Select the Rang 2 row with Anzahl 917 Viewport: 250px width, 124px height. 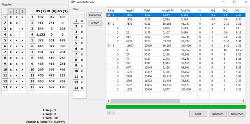tap(176, 37)
